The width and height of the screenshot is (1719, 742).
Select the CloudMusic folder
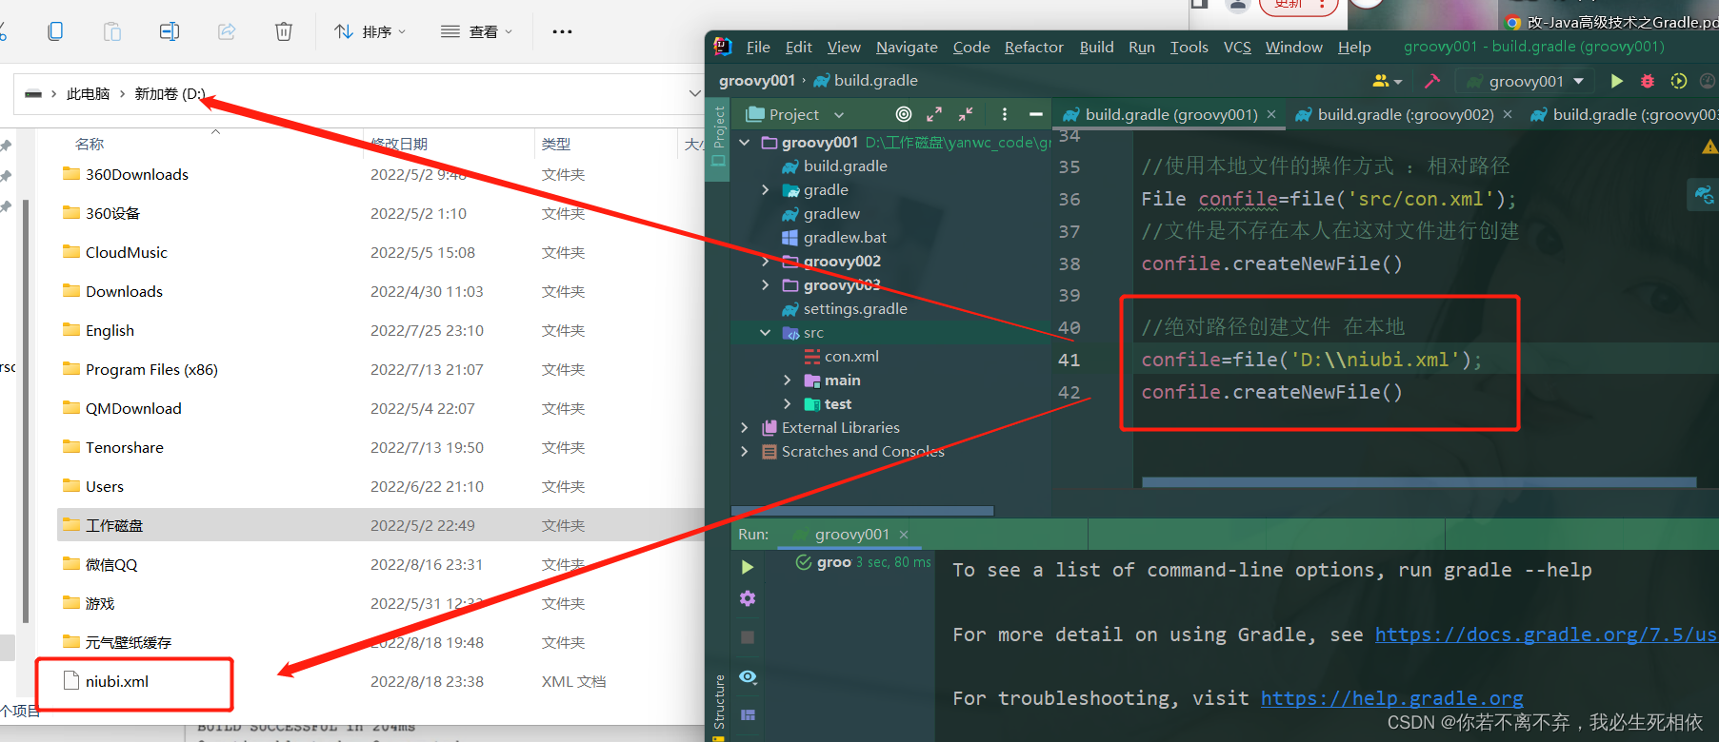pyautogui.click(x=126, y=252)
